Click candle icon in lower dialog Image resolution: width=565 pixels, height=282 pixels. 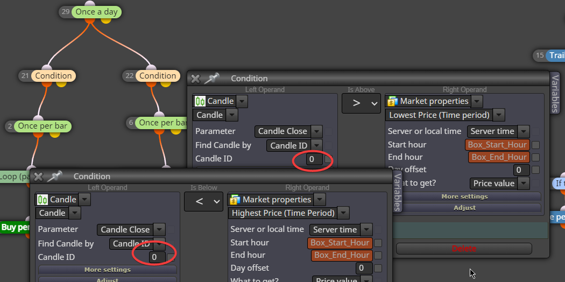coord(43,200)
